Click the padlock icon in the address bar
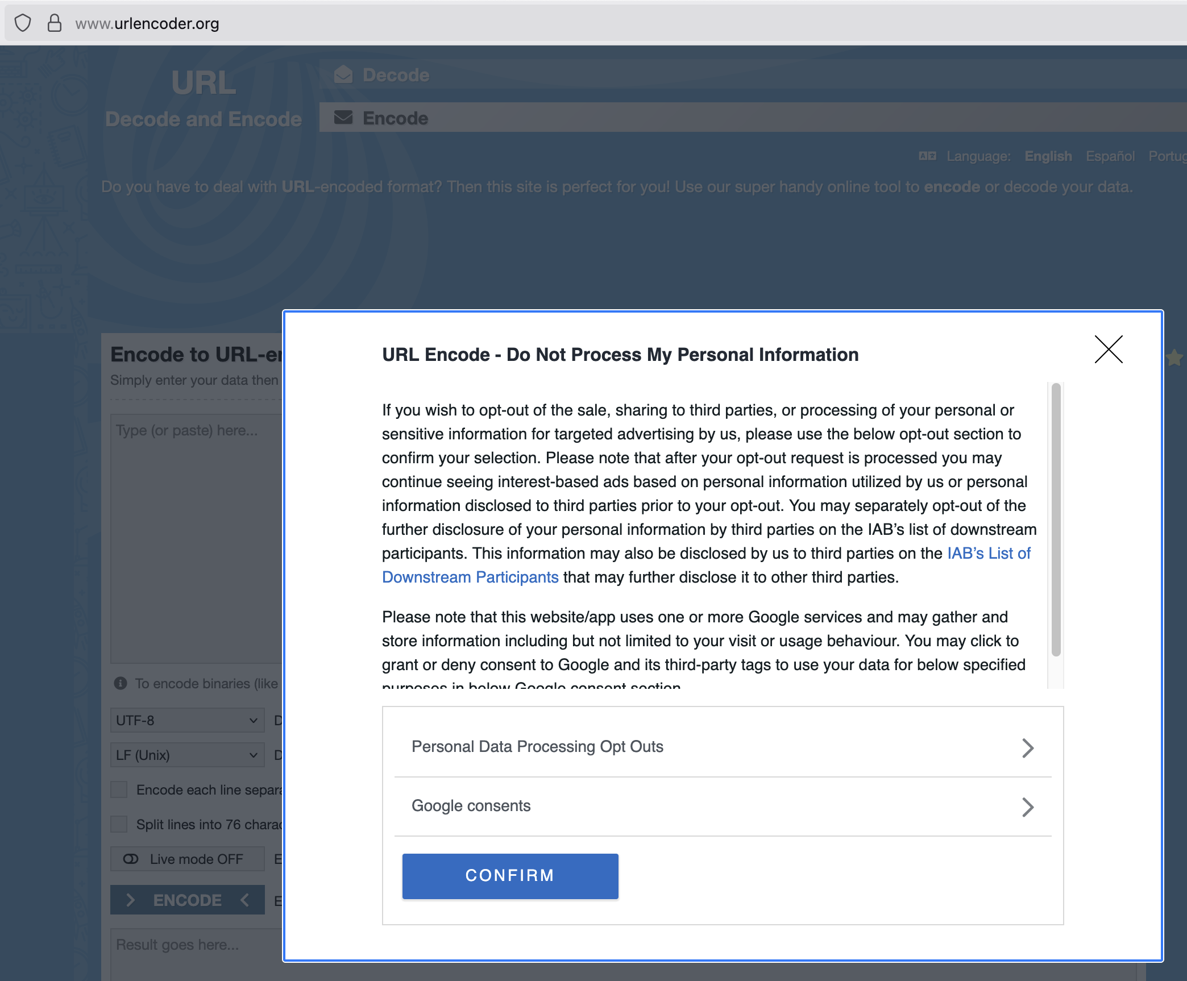The image size is (1187, 981). (x=54, y=23)
